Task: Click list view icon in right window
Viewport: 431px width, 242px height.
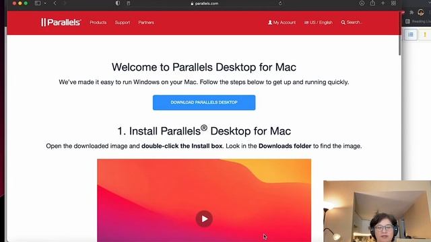Action: pos(411,34)
